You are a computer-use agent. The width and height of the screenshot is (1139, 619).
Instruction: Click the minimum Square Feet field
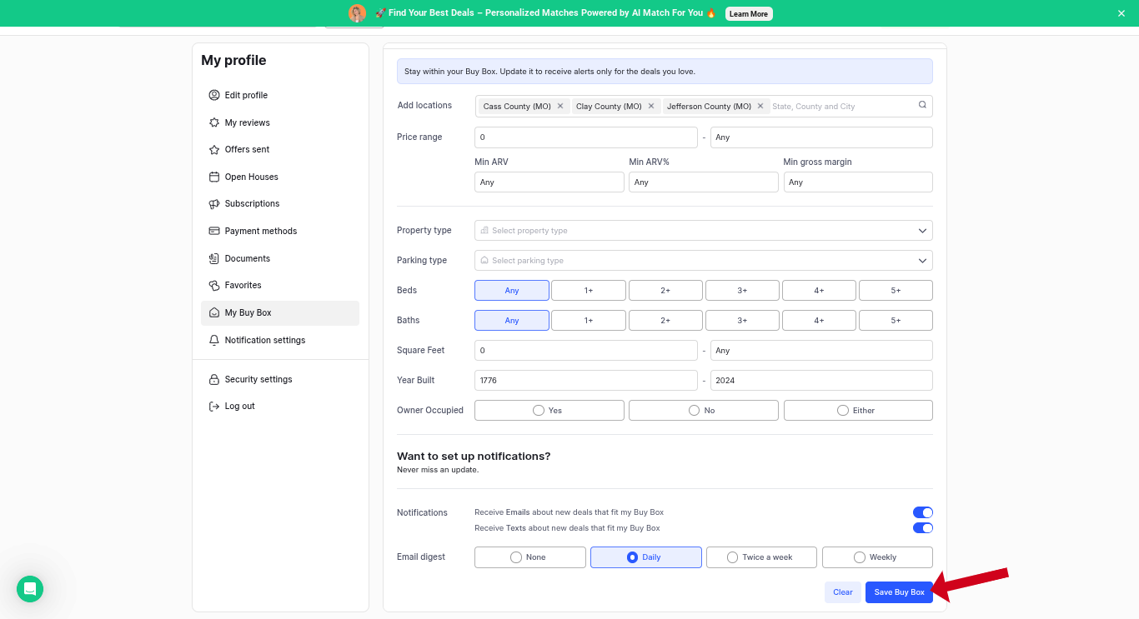click(586, 351)
